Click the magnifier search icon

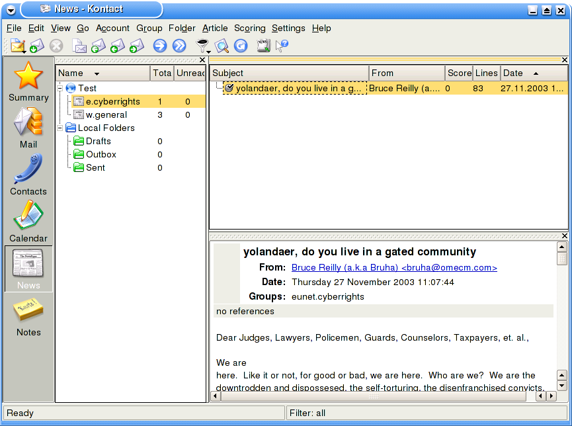(x=222, y=46)
